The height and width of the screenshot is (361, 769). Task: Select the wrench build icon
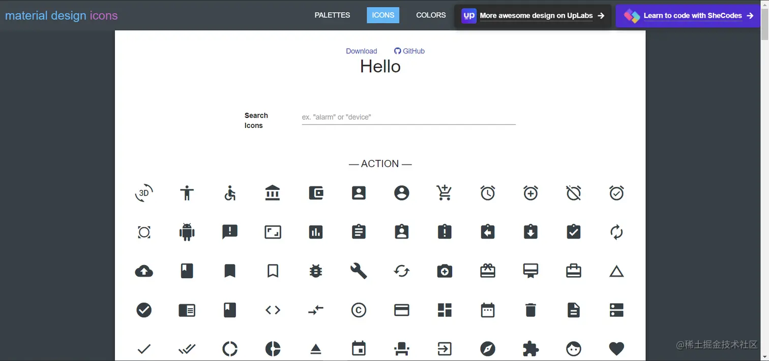pos(359,271)
